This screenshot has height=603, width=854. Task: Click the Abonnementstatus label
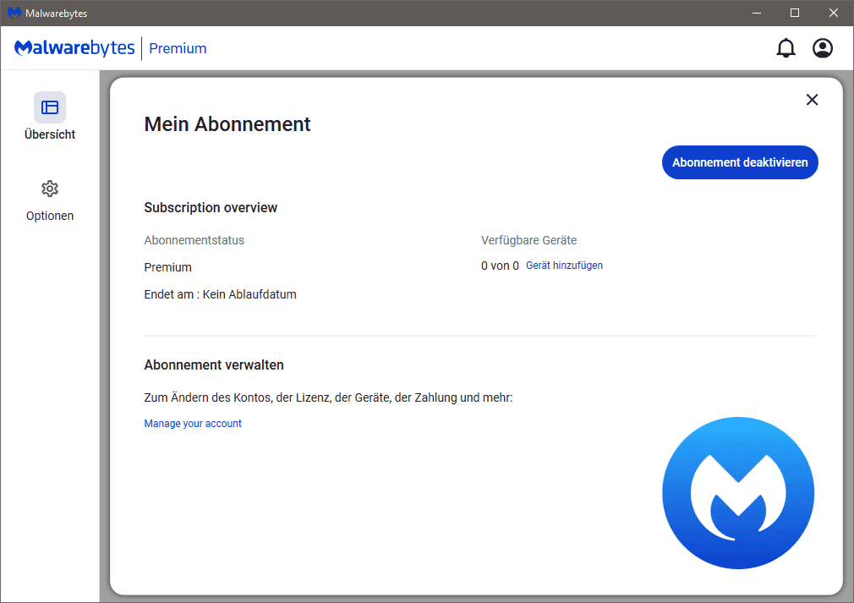[194, 240]
